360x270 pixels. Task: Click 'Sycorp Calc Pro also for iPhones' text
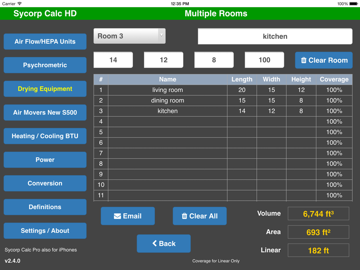point(41,250)
